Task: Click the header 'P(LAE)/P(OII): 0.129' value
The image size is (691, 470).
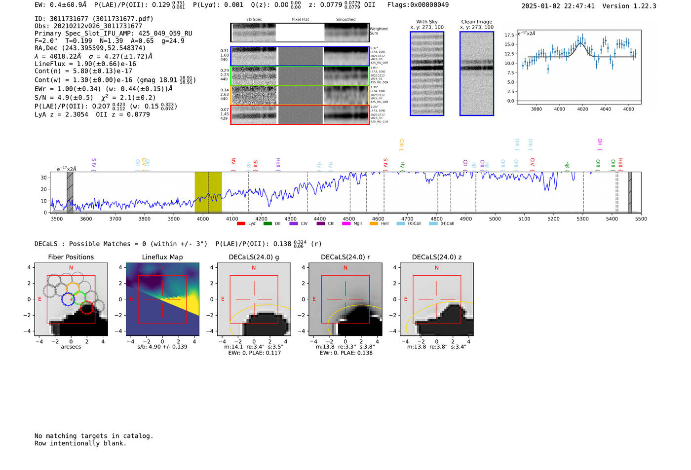Action: (140, 5)
